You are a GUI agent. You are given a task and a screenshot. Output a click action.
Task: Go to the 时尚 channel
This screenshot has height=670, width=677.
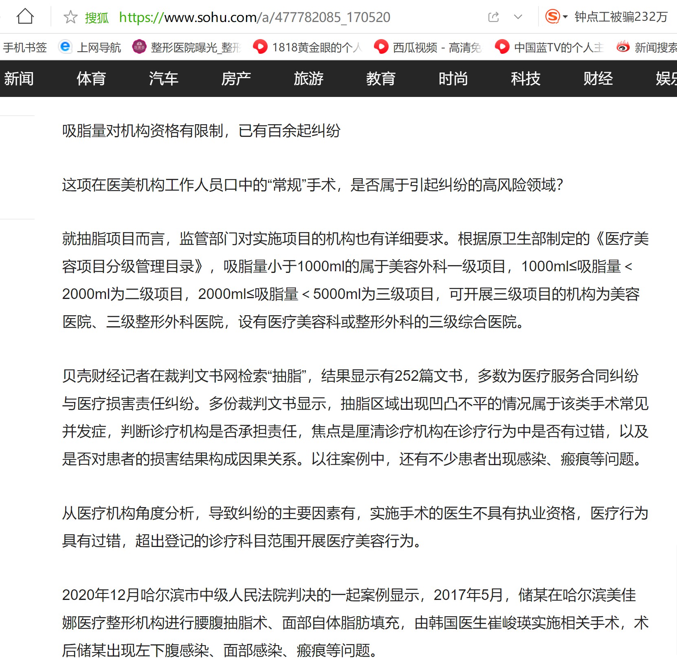[x=453, y=79]
